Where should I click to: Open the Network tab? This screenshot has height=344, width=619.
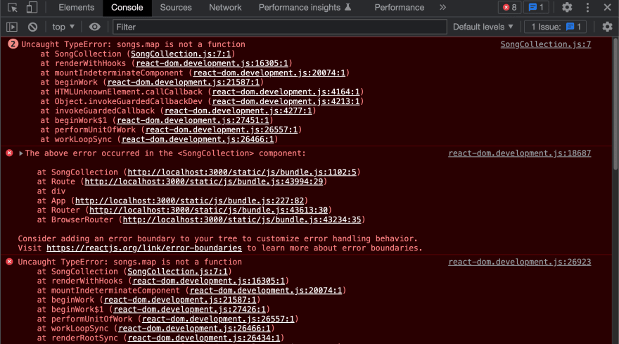pos(225,8)
